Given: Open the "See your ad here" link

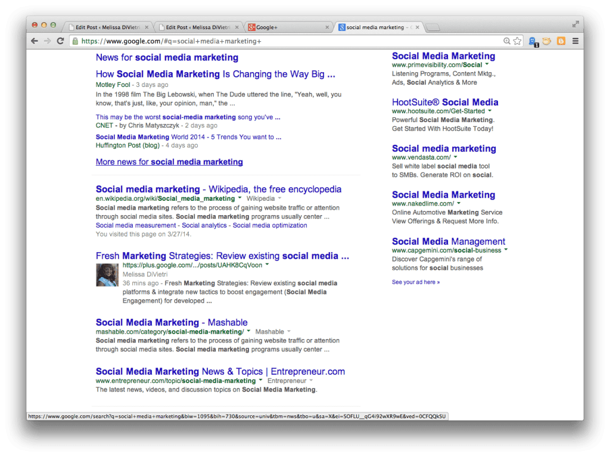Looking at the screenshot, I should [415, 282].
